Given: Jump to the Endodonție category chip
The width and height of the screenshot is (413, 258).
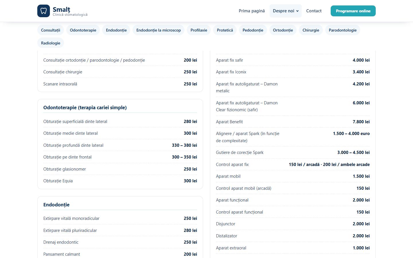Looking at the screenshot, I should (116, 30).
